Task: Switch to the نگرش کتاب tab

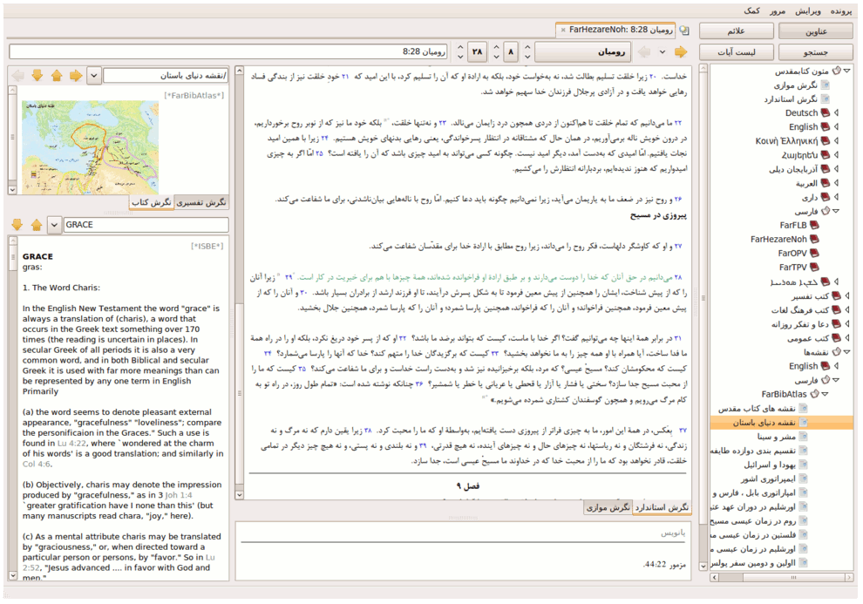Action: pyautogui.click(x=152, y=203)
